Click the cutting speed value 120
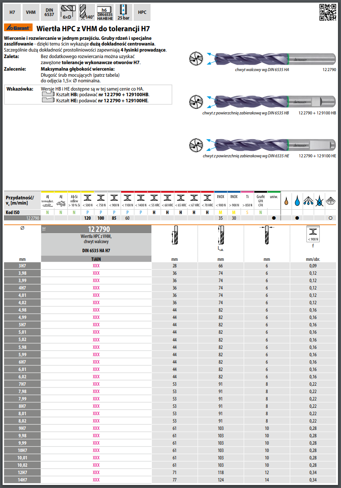This screenshot has width=341, height=488. 88,218
